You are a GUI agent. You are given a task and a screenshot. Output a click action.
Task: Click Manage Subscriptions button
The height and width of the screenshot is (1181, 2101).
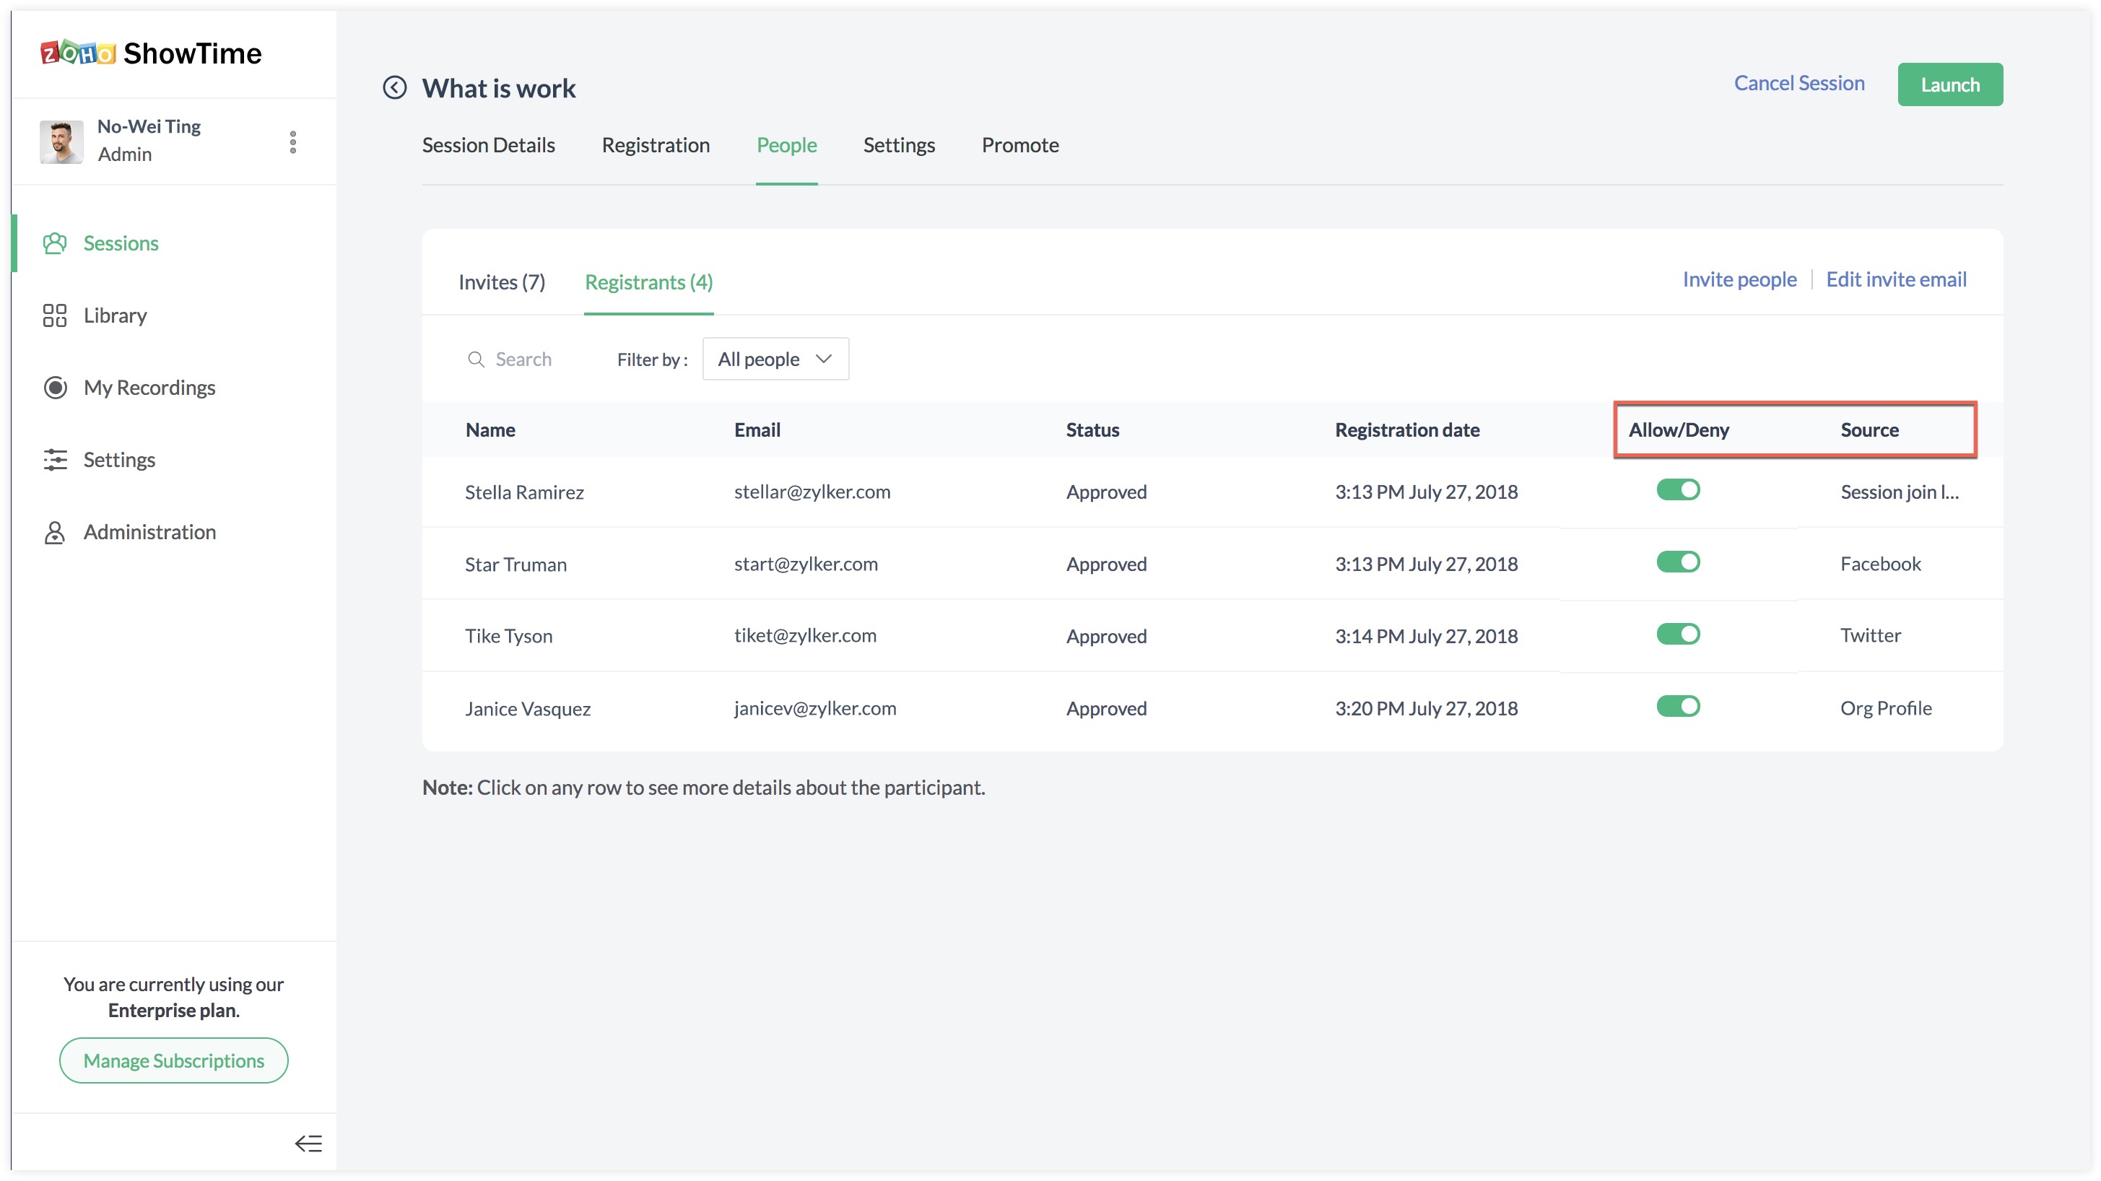click(174, 1060)
